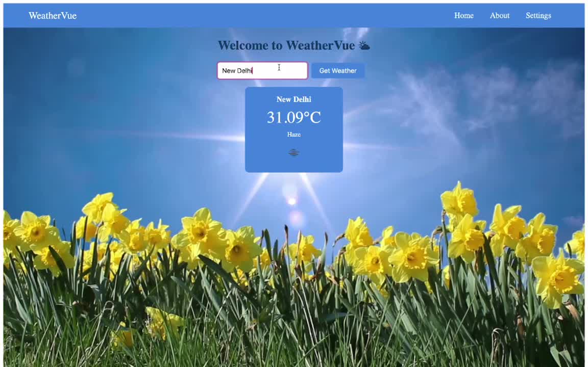
Task: Click the New Delhi city title on the card
Action: coord(293,99)
